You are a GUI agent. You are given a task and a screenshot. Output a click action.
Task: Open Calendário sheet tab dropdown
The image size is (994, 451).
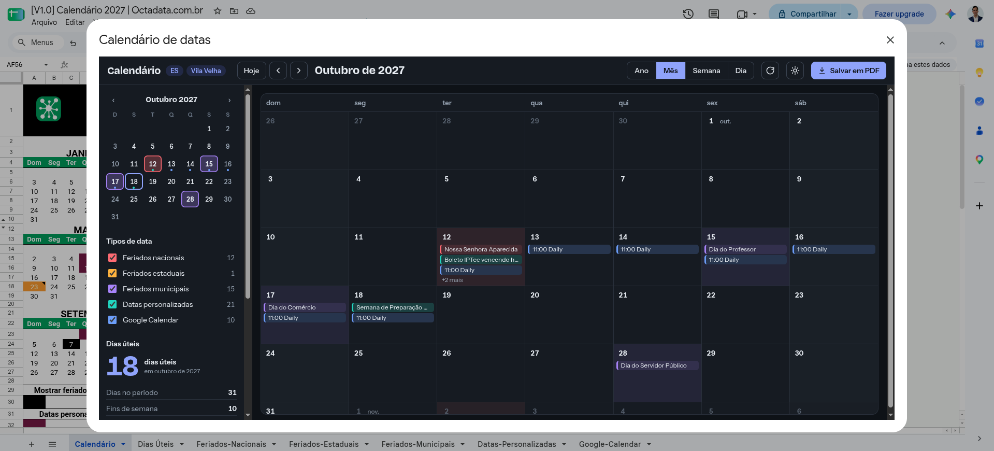[x=123, y=444]
